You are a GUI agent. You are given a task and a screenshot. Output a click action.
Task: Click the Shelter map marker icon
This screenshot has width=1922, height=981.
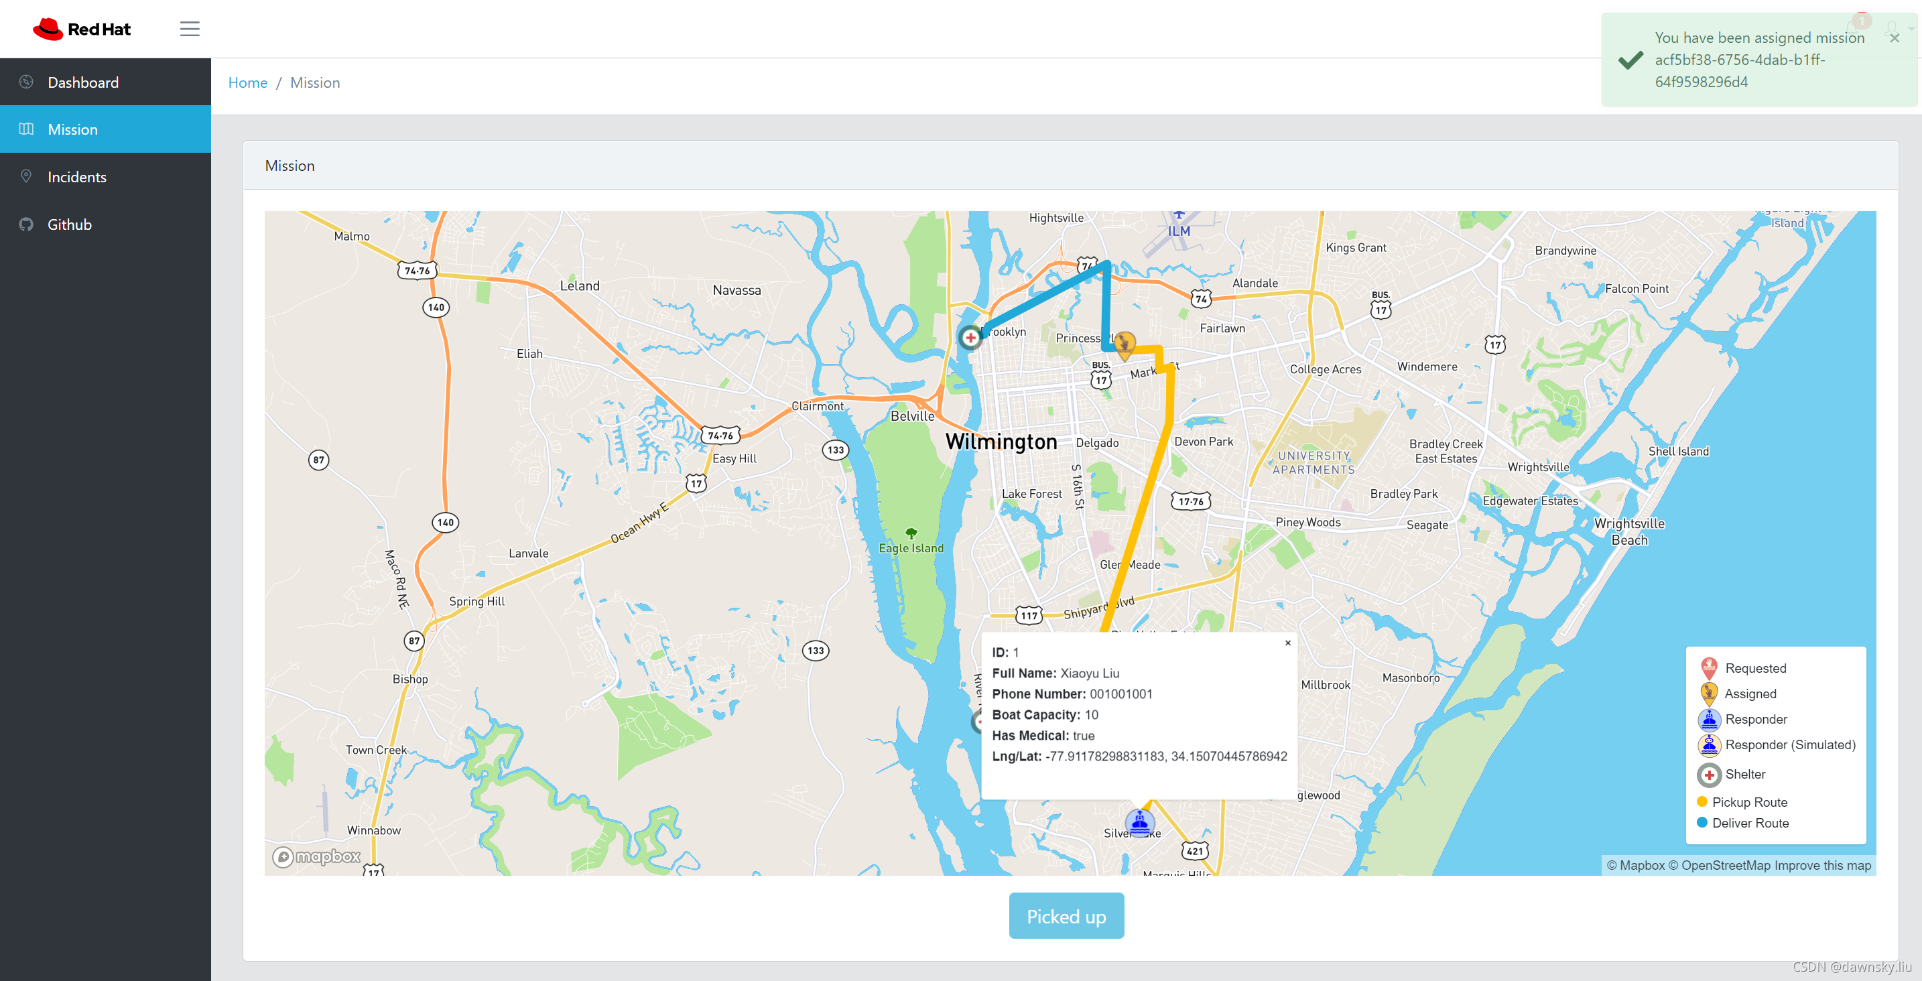coord(972,336)
